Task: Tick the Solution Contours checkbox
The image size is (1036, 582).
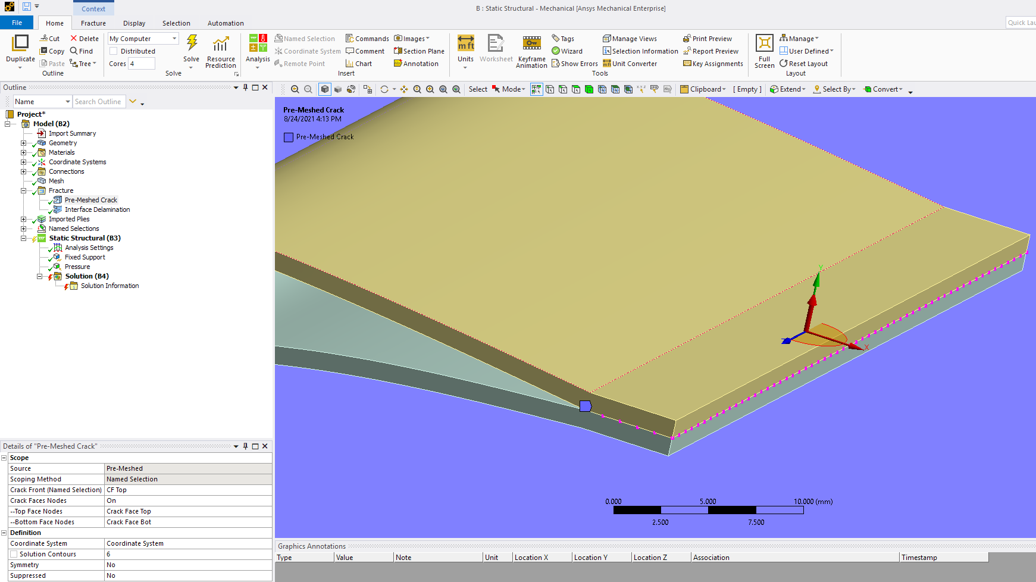Action: (14, 554)
